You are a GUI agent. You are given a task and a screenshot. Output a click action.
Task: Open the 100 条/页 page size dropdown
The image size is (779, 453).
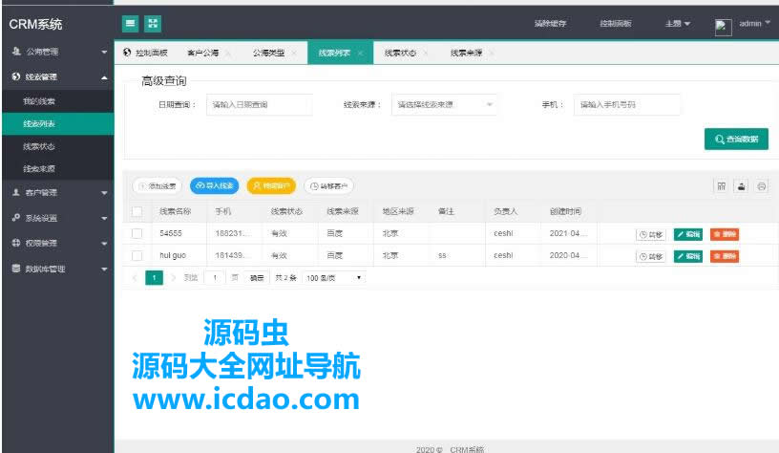(333, 278)
